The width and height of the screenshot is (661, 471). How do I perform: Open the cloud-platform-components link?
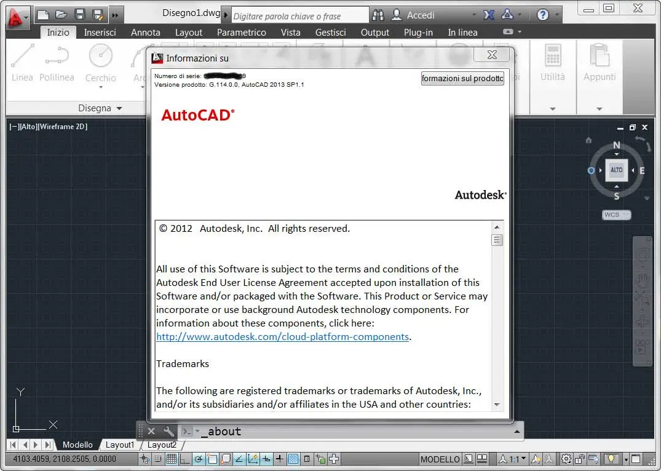(x=282, y=337)
